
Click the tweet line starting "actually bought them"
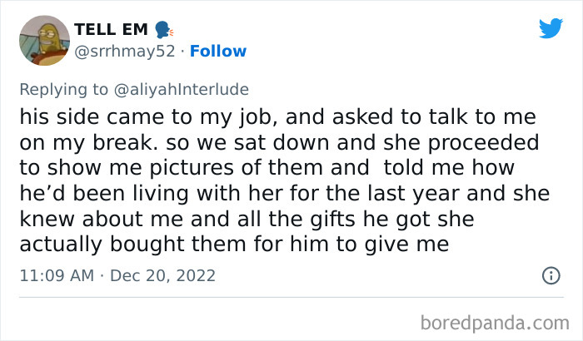point(234,244)
